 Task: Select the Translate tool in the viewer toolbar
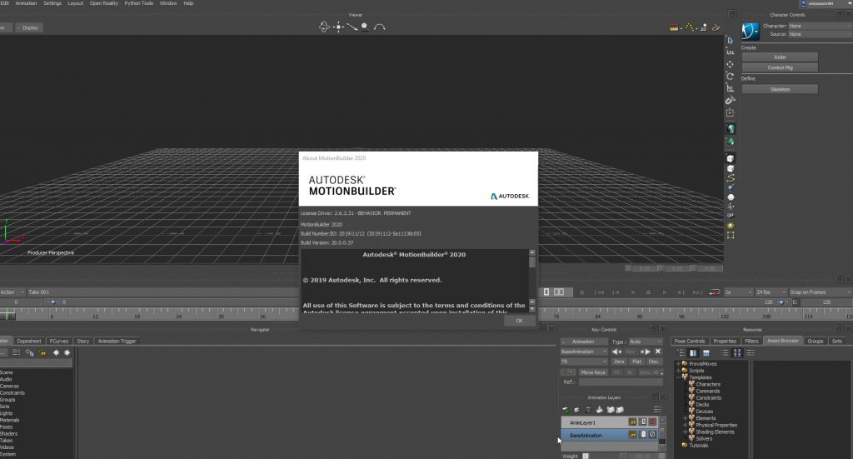click(x=730, y=64)
